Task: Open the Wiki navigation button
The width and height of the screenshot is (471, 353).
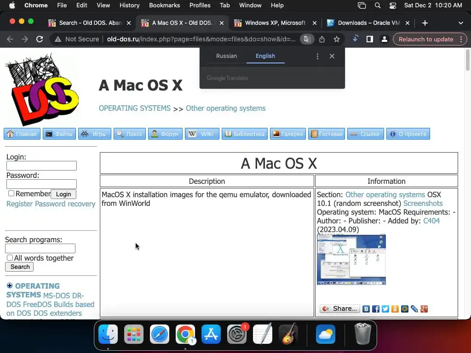Action: [x=202, y=134]
